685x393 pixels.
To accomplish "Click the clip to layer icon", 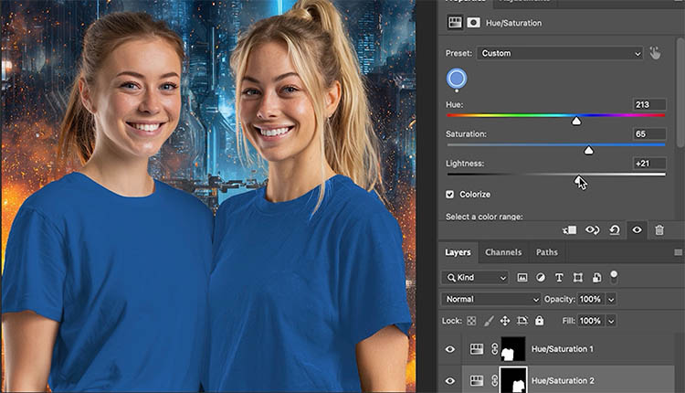I will pos(570,230).
